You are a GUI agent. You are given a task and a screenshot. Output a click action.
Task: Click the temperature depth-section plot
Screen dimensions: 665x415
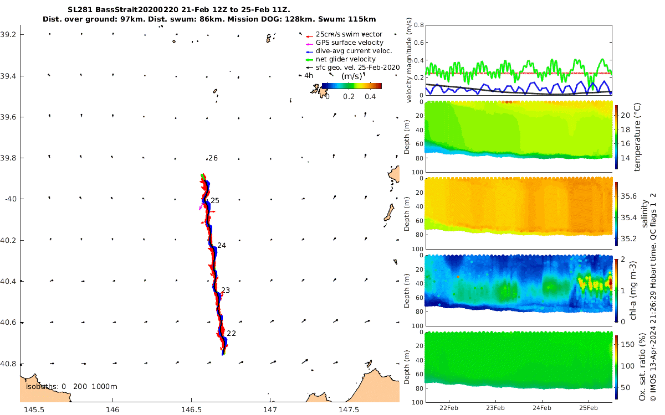coord(518,137)
